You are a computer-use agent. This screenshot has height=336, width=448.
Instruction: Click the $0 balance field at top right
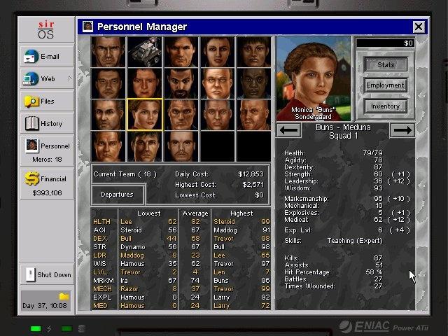pyautogui.click(x=385, y=43)
